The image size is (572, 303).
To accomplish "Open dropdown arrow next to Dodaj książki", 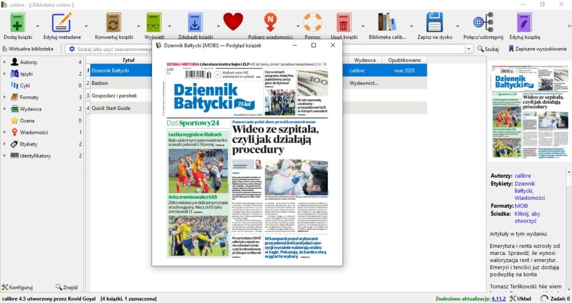I will pyautogui.click(x=37, y=26).
